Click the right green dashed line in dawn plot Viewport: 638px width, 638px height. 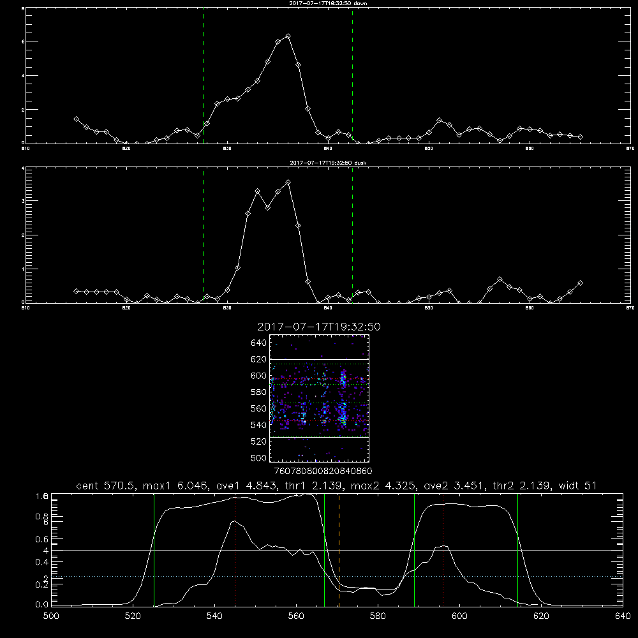pos(352,76)
